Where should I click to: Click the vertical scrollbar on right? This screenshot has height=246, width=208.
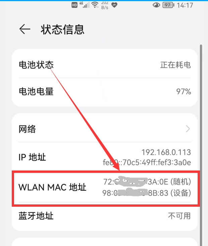[201, 145]
